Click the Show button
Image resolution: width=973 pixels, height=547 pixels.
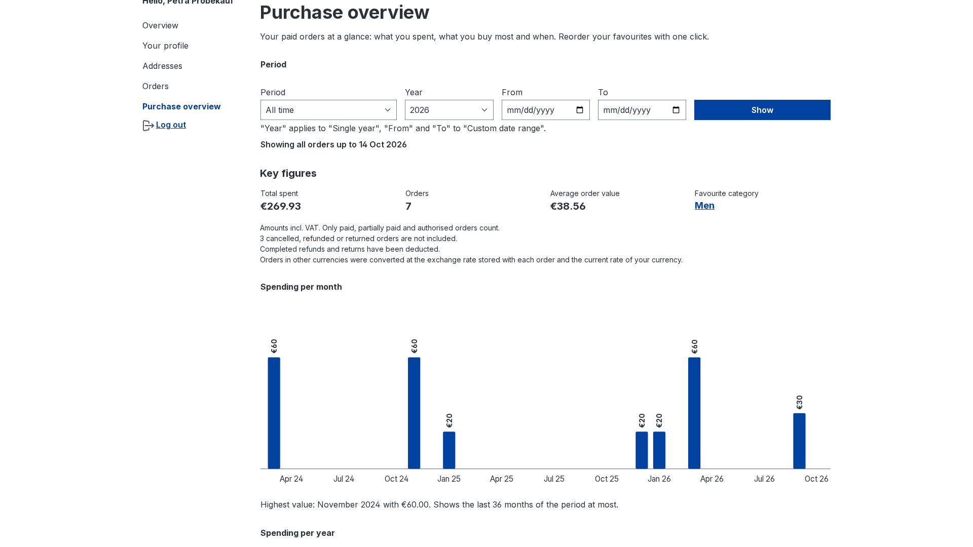click(762, 110)
